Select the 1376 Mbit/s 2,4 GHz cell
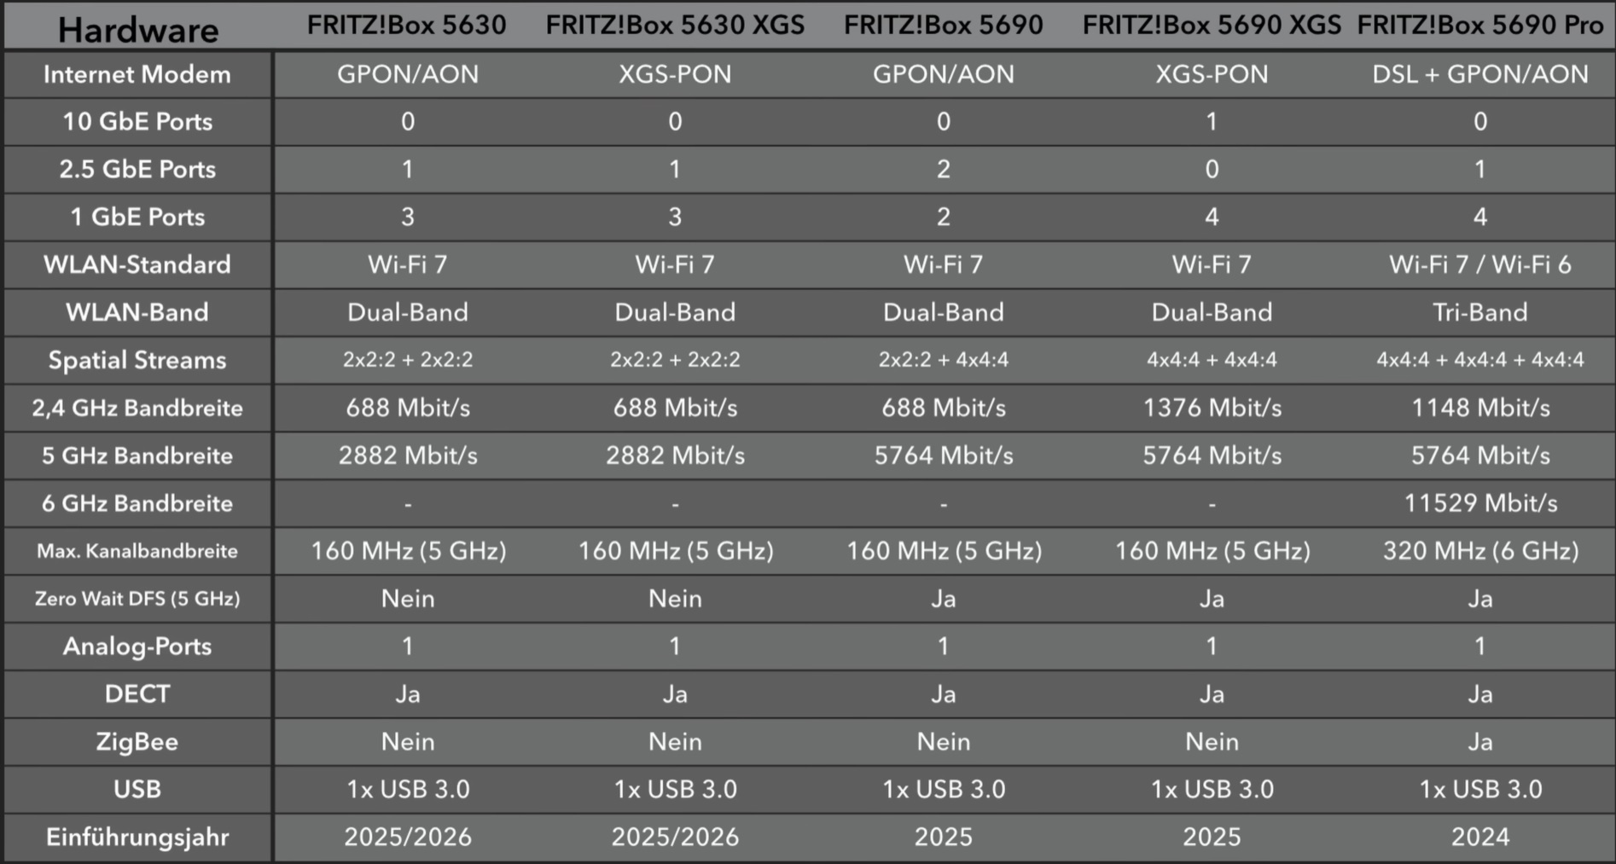1616x864 pixels. [x=1212, y=408]
